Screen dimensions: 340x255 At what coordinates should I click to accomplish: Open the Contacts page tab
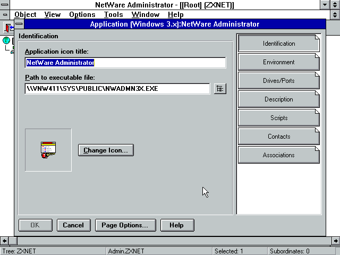pyautogui.click(x=278, y=137)
